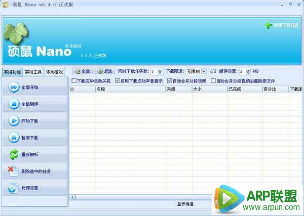Sort by the 来源 column header
The height and width of the screenshot is (216, 304).
[179, 89]
